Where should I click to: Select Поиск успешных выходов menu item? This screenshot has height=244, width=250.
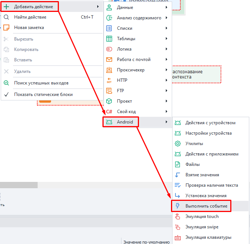point(41,83)
